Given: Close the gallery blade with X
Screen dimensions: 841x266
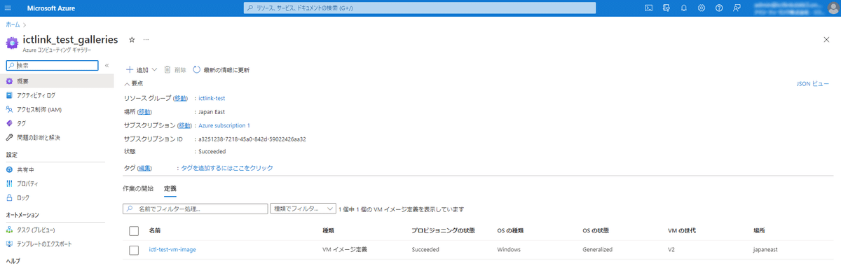Looking at the screenshot, I should pos(827,40).
